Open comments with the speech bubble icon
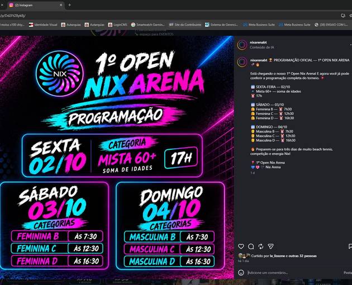The height and width of the screenshot is (285, 352). click(251, 246)
